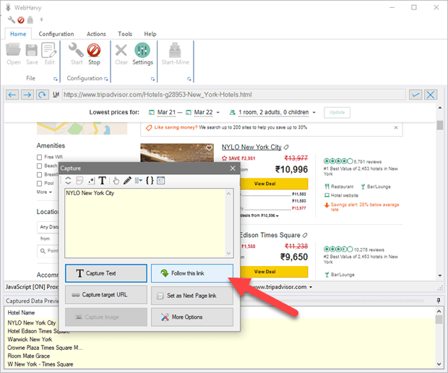This screenshot has height=373, width=448.
Task: Click the Save ribbon icon
Action: point(32,53)
